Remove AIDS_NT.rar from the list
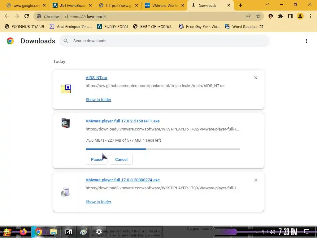 (255, 78)
